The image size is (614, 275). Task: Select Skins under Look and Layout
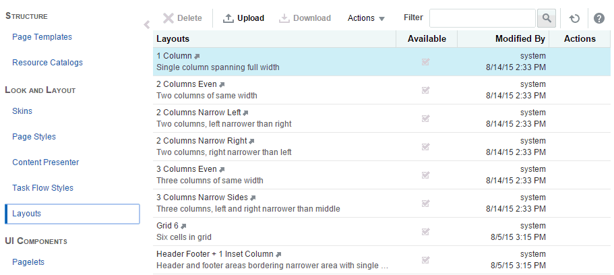click(22, 111)
